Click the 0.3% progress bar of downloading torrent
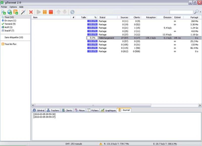202x146 pixels. pos(92,38)
